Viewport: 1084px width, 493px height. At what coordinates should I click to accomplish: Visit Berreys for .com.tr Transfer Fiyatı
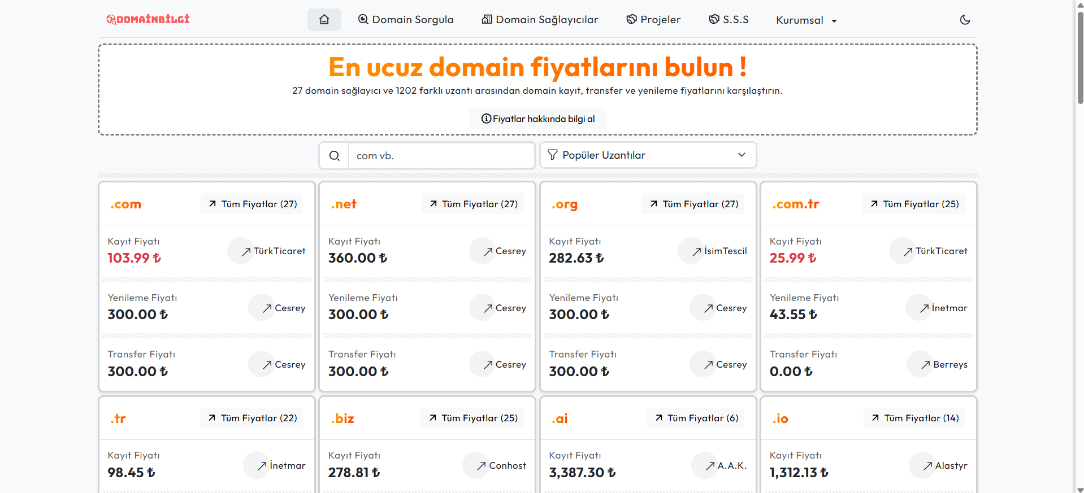click(x=938, y=364)
